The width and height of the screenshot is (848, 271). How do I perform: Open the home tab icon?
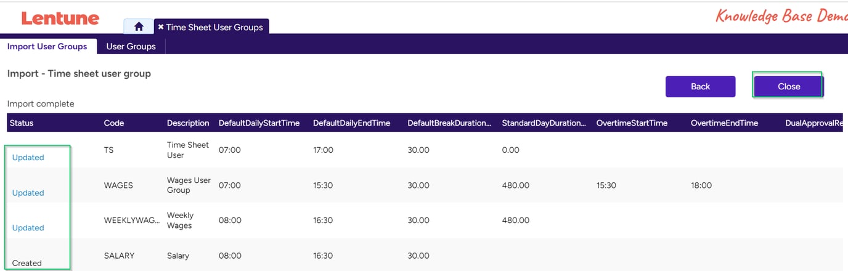(x=139, y=26)
